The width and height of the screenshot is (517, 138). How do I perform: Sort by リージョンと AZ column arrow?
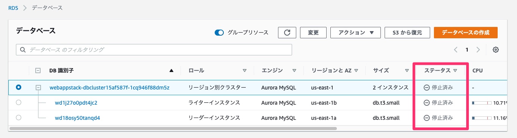[357, 71]
